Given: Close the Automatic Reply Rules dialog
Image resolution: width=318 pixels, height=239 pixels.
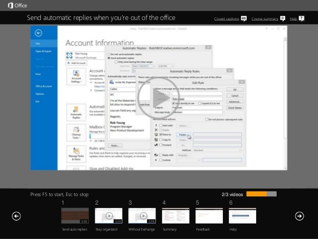Looking at the screenshot, I should pyautogui.click(x=229, y=70).
